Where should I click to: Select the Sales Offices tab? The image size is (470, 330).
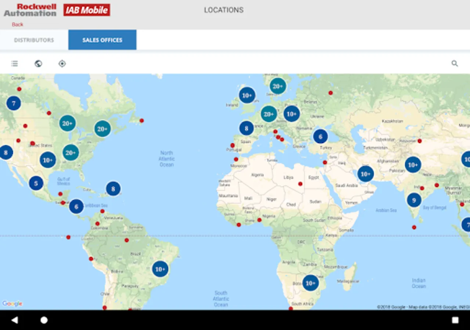click(102, 40)
